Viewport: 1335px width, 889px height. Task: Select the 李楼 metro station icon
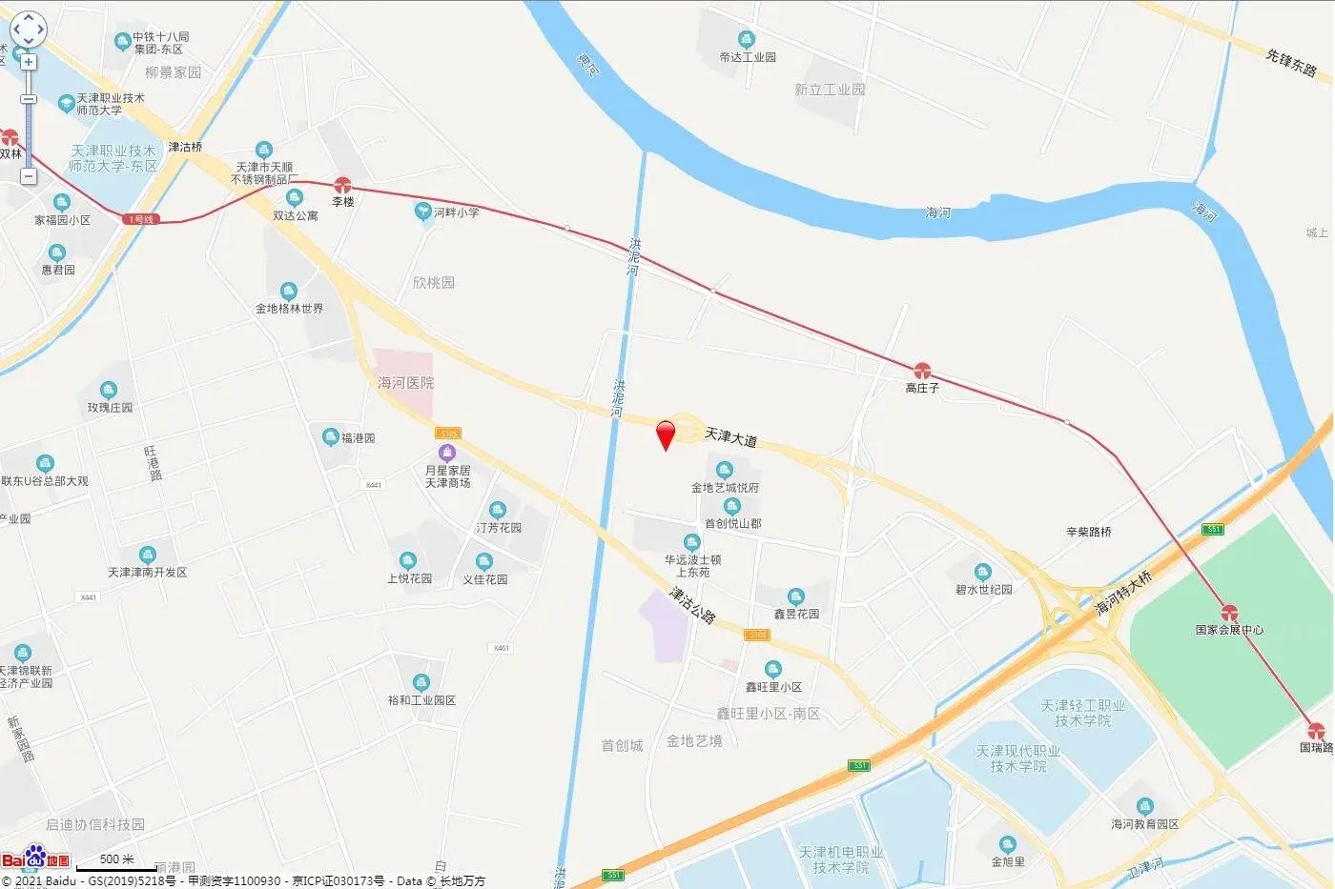point(343,185)
